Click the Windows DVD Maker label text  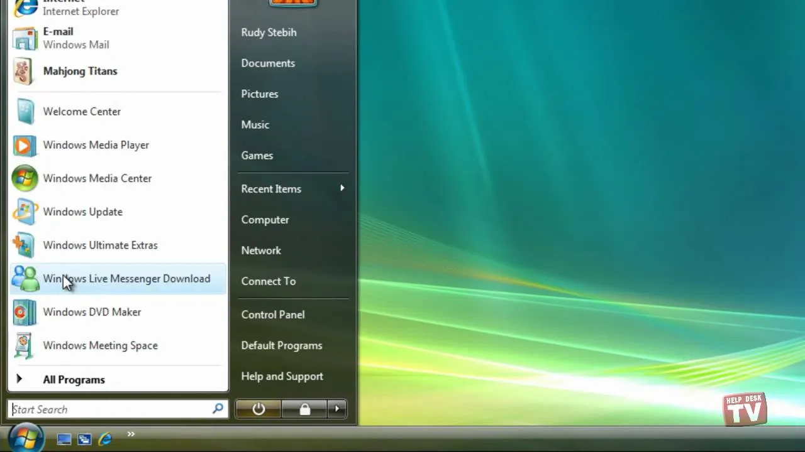[92, 312]
